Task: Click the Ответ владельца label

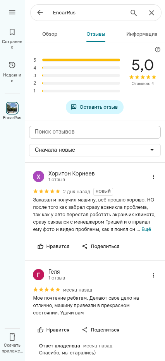Action: (x=60, y=346)
